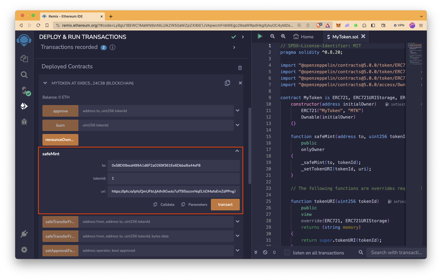The height and width of the screenshot is (279, 442).
Task: Close the MyToken.sol tab
Action: (x=363, y=36)
